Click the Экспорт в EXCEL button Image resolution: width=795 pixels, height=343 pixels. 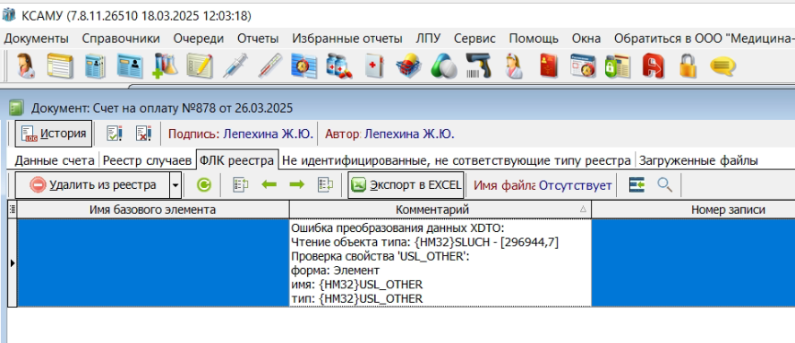pyautogui.click(x=406, y=185)
